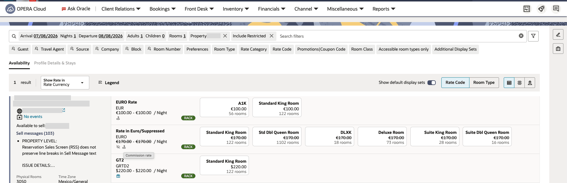Image resolution: width=567 pixels, height=183 pixels.
Task: Click the globe icon in property panel
Action: [x=20, y=111]
